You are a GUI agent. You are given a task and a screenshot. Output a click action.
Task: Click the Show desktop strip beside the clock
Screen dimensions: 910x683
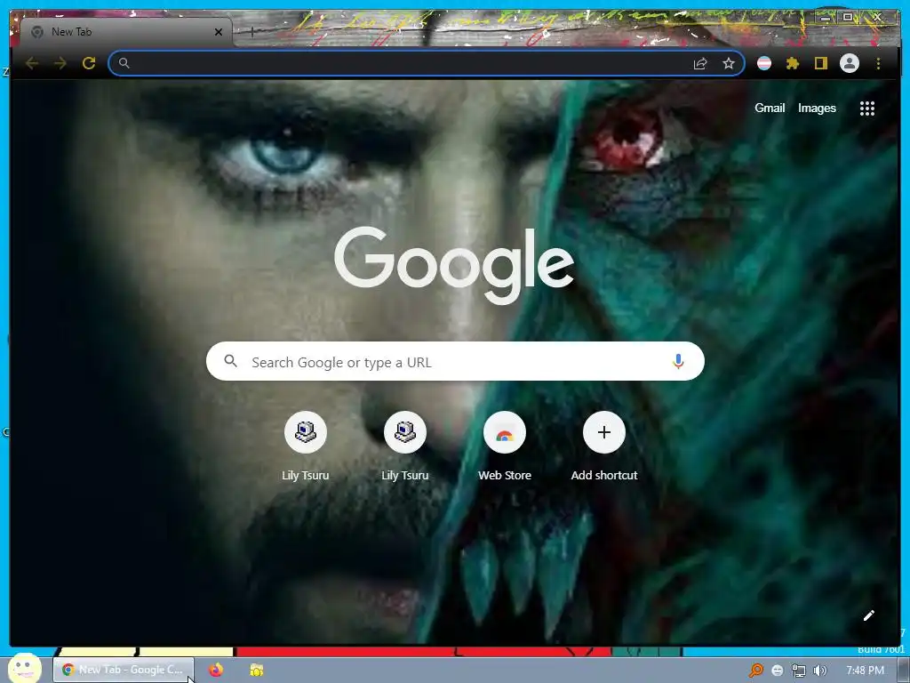[904, 671]
